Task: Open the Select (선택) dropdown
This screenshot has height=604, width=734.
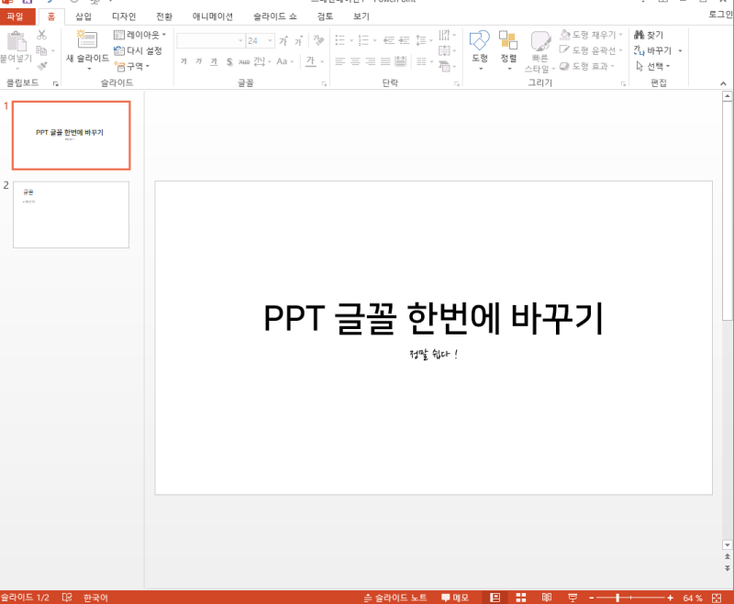Action: (x=653, y=66)
